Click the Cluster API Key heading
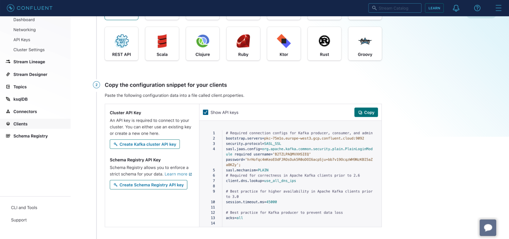The width and height of the screenshot is (509, 239). [x=126, y=113]
